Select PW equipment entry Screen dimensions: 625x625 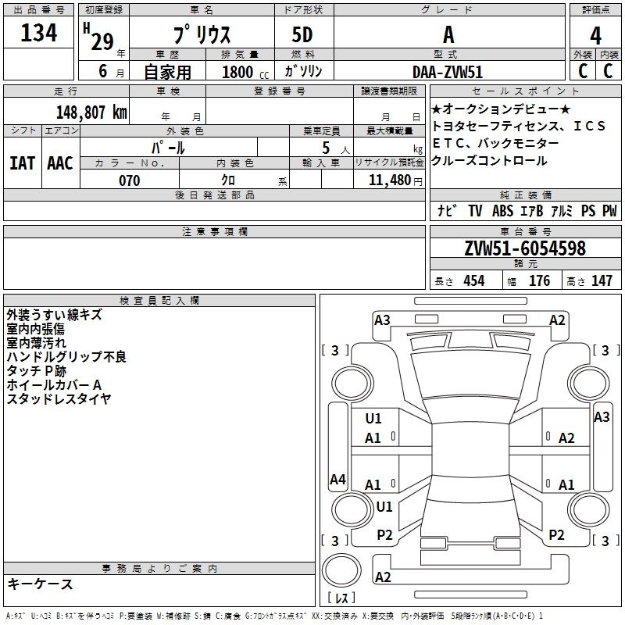[609, 210]
